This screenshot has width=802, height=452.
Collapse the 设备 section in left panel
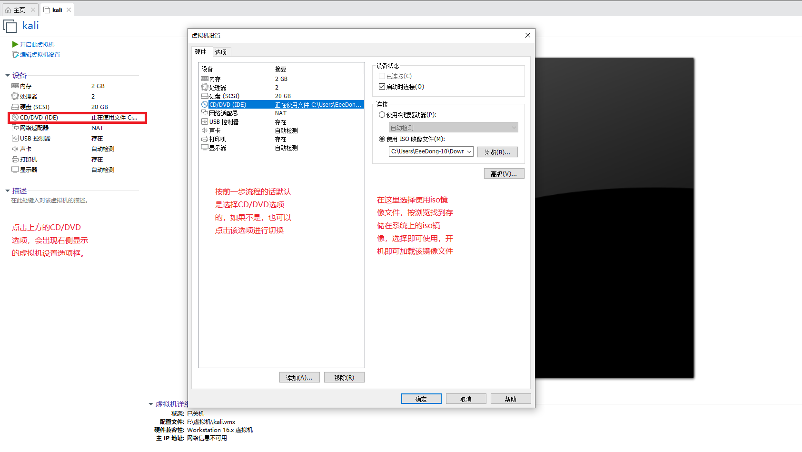pos(8,75)
